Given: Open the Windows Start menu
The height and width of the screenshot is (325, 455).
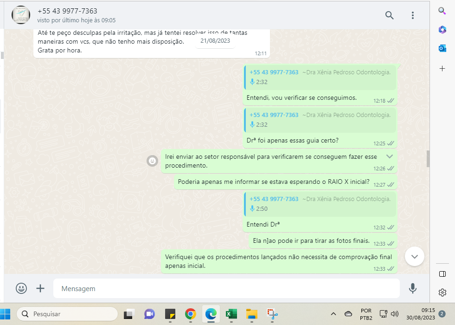Looking at the screenshot, I should 5,314.
